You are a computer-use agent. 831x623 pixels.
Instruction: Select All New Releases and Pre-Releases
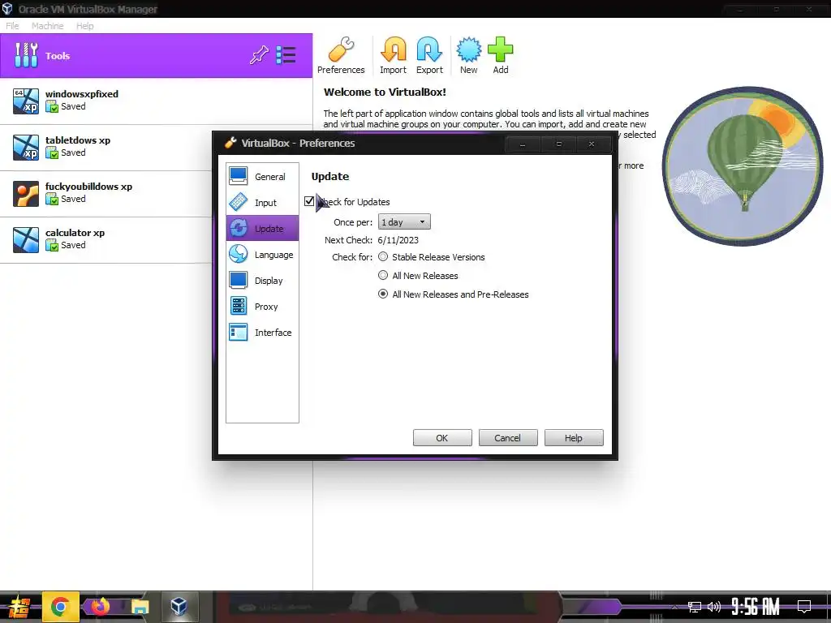coord(383,294)
